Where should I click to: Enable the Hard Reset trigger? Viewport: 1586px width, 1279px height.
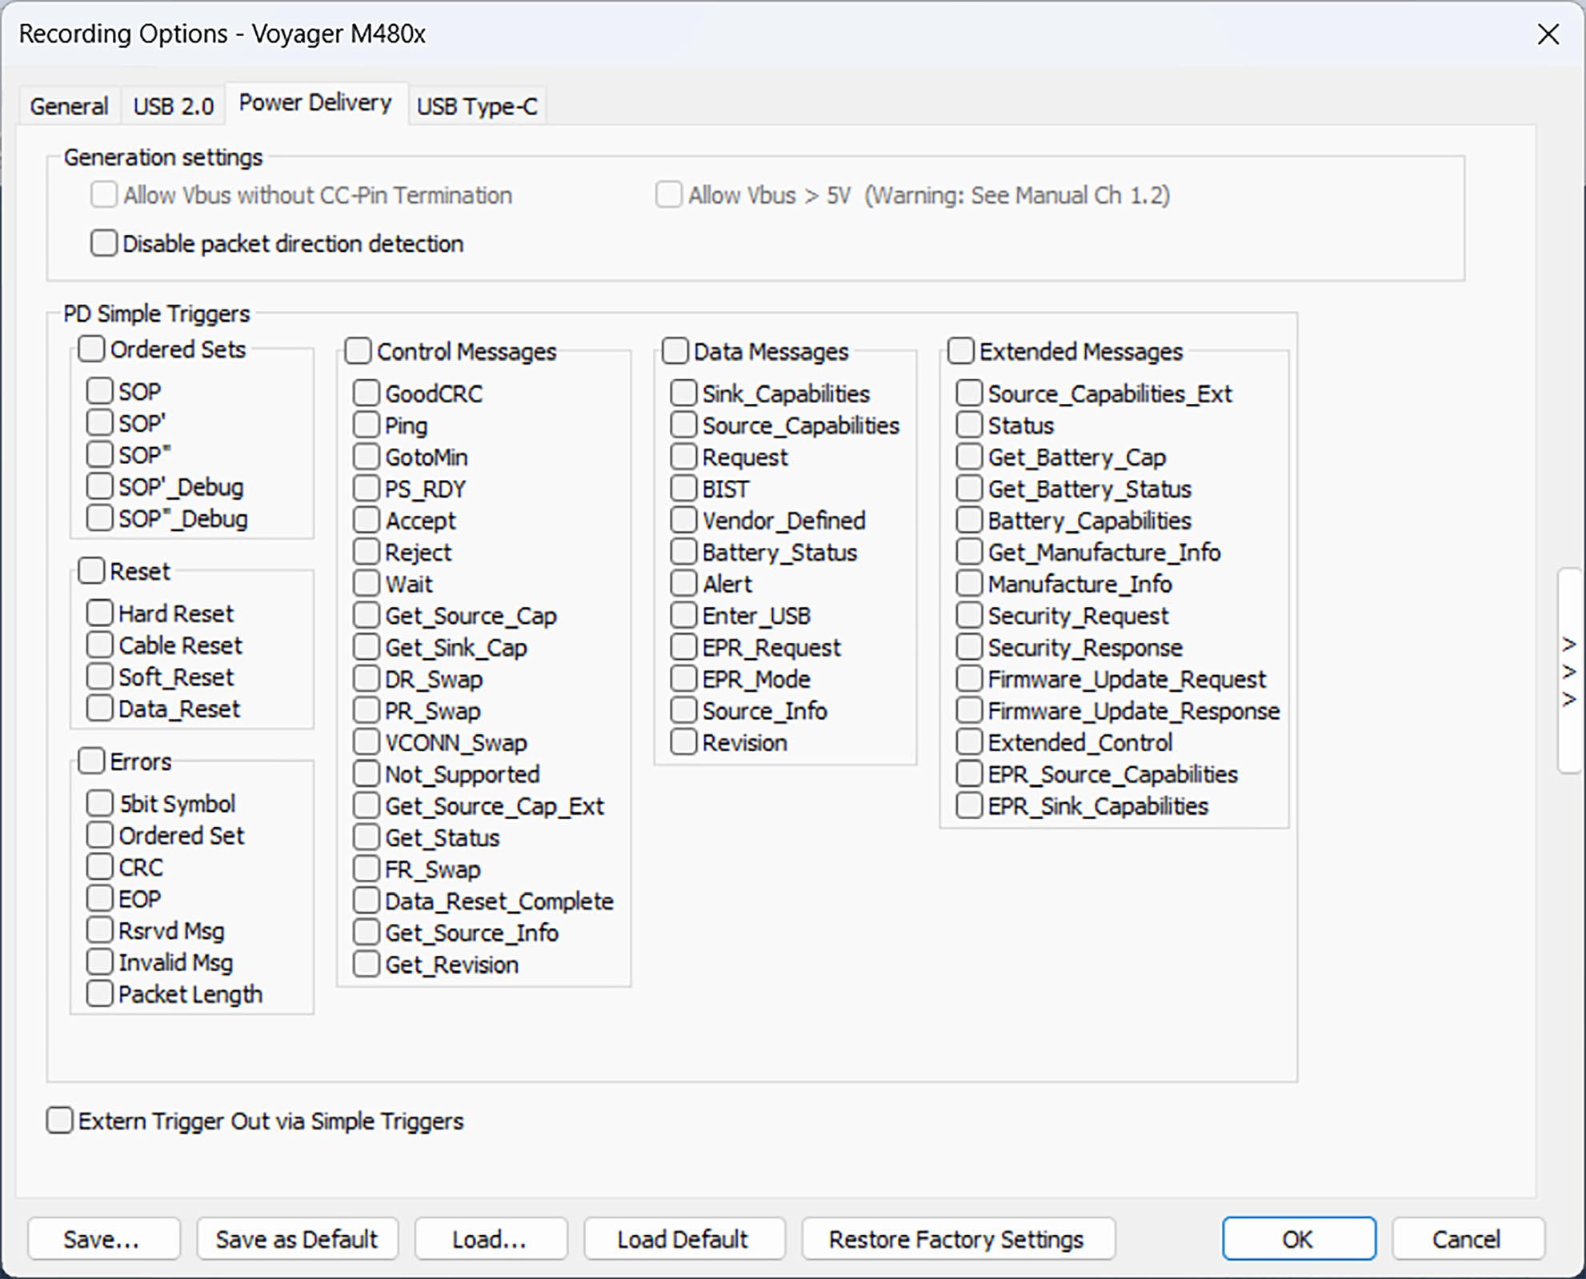coord(100,613)
